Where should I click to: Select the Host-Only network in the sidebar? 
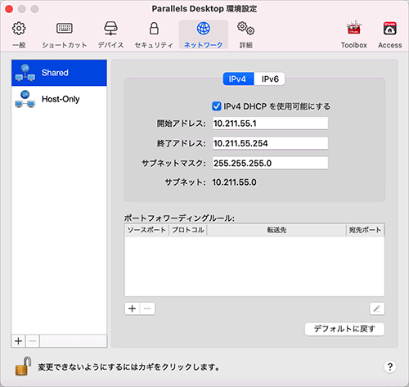tap(59, 99)
